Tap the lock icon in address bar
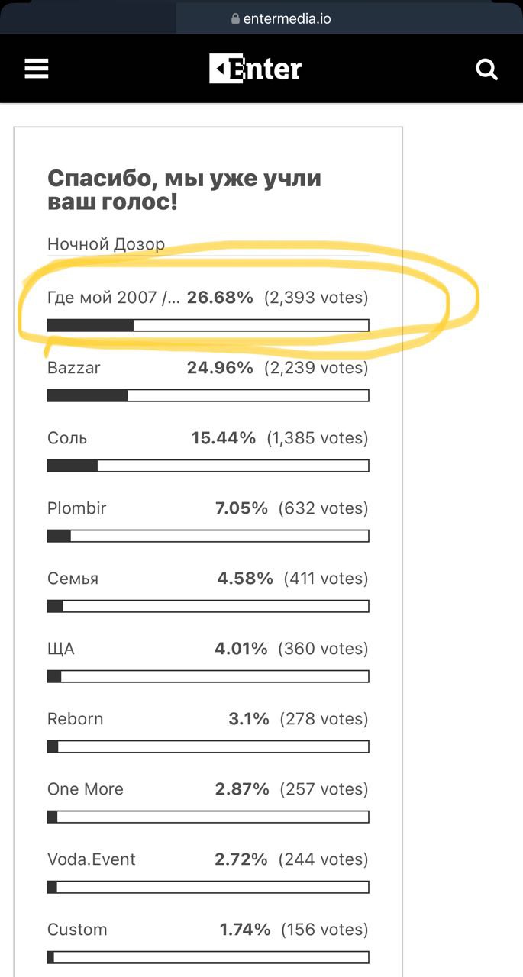This screenshot has height=977, width=523. [x=235, y=19]
